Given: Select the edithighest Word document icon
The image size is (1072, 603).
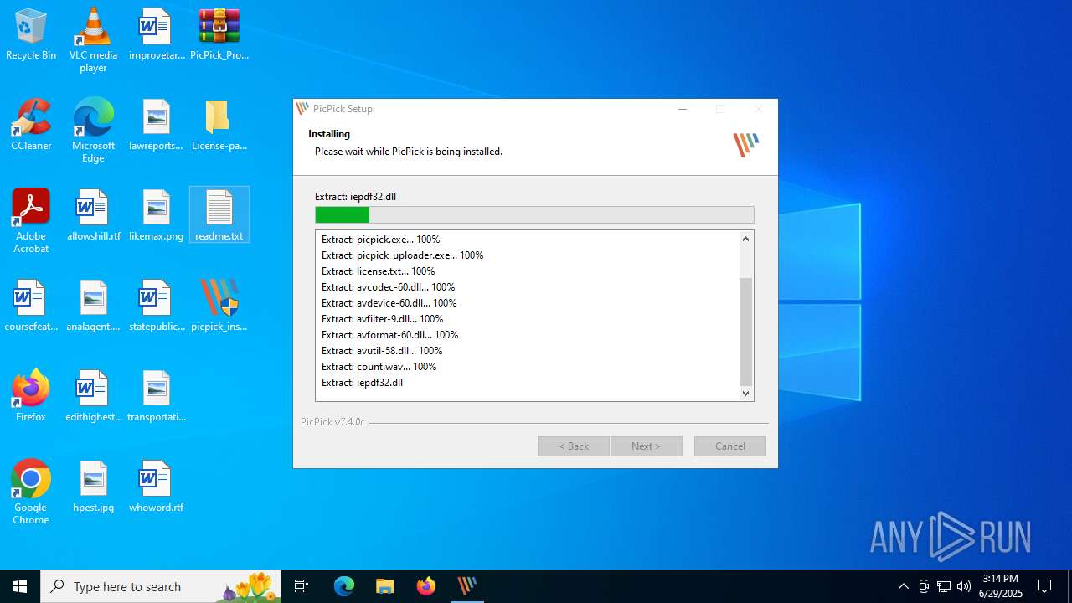Looking at the screenshot, I should pyautogui.click(x=93, y=397).
